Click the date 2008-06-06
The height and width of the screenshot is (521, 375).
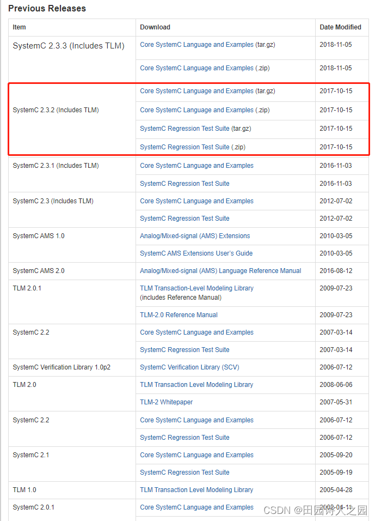(x=336, y=384)
